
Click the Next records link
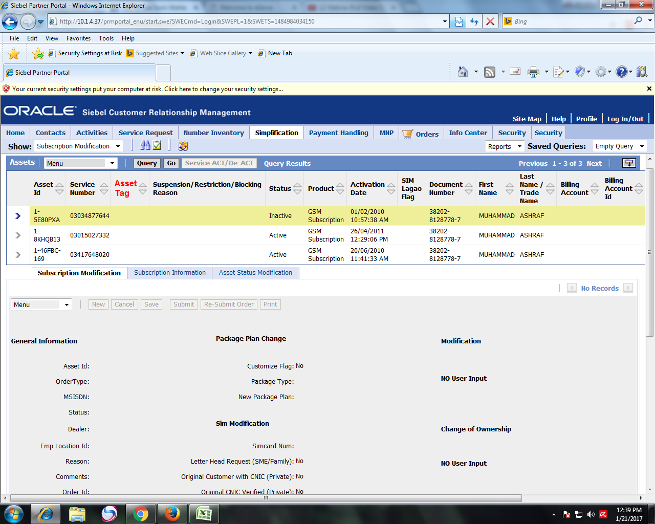(594, 163)
